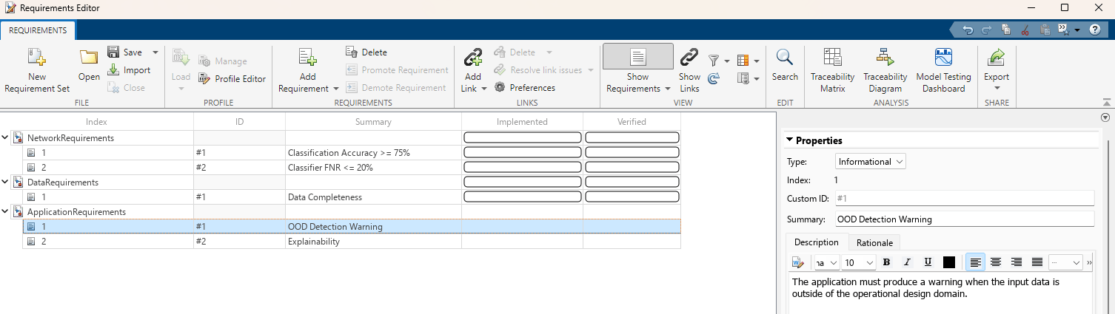The image size is (1115, 314).
Task: Copy selected item from quick access bar
Action: pyautogui.click(x=1006, y=30)
